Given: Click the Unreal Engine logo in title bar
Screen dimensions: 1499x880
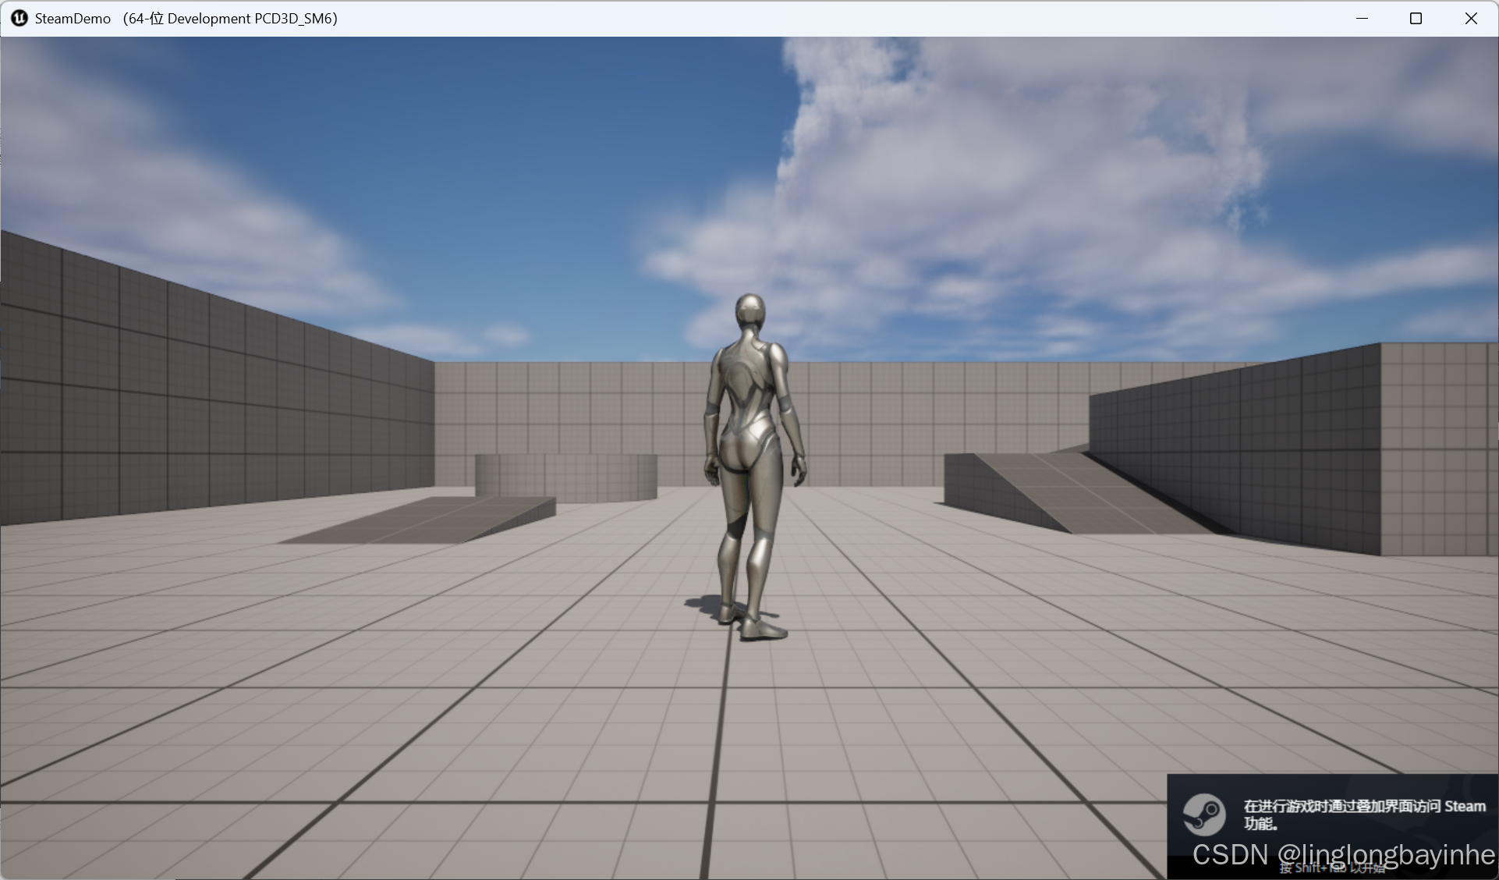Looking at the screenshot, I should (19, 18).
